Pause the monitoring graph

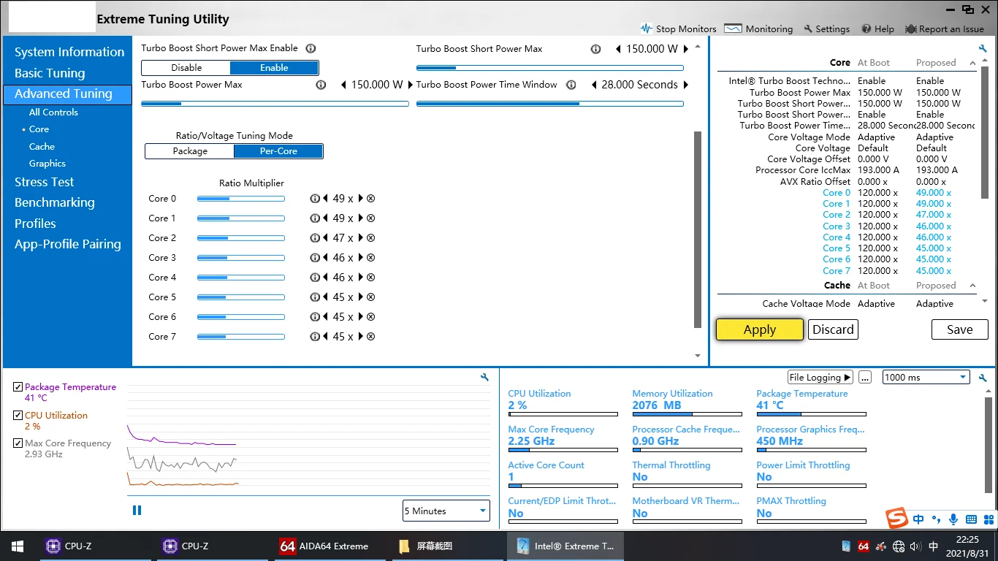(x=137, y=511)
